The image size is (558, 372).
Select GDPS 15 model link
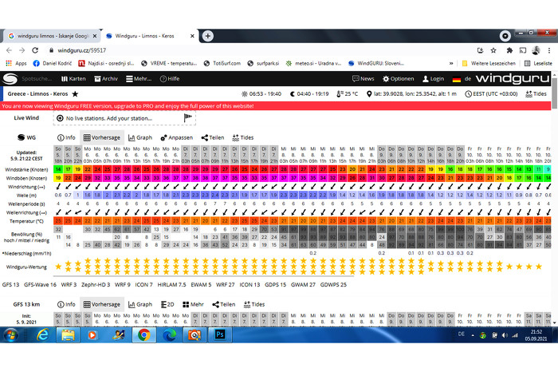276,285
